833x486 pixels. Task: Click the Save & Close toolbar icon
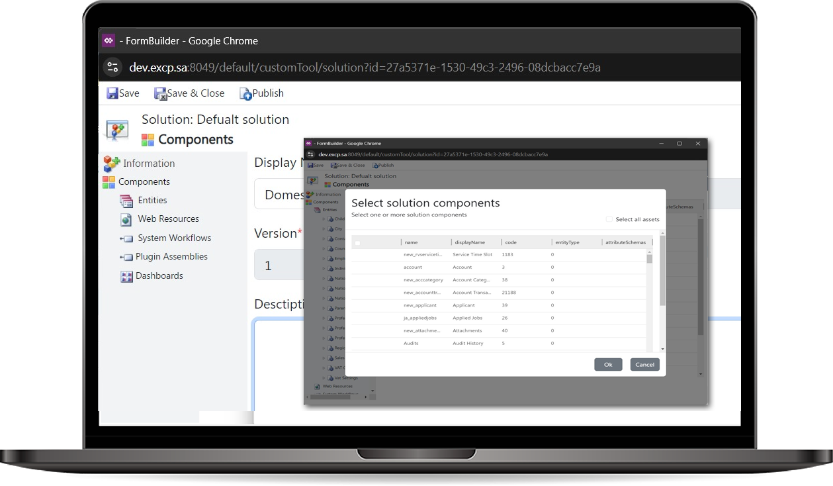(x=160, y=93)
